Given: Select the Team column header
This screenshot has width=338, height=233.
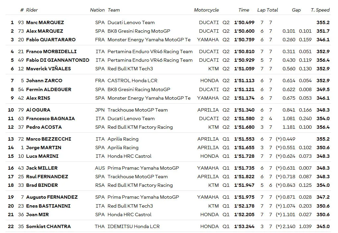Looking at the screenshot, I should [x=114, y=10].
